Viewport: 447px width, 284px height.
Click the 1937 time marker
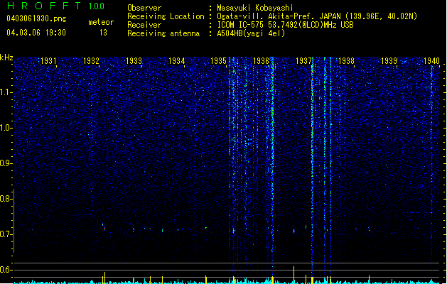tap(304, 61)
